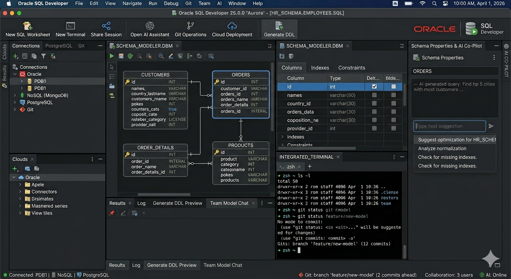Viewport: 511px width, 279px height.
Task: Click Suggest optimization for HR_SCHEMA
Action: (x=456, y=139)
